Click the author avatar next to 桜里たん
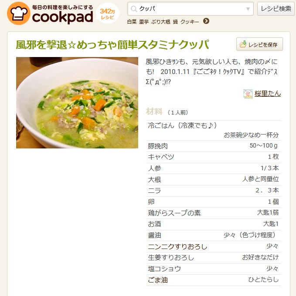The height and width of the screenshot is (296, 296). pyautogui.click(x=248, y=94)
